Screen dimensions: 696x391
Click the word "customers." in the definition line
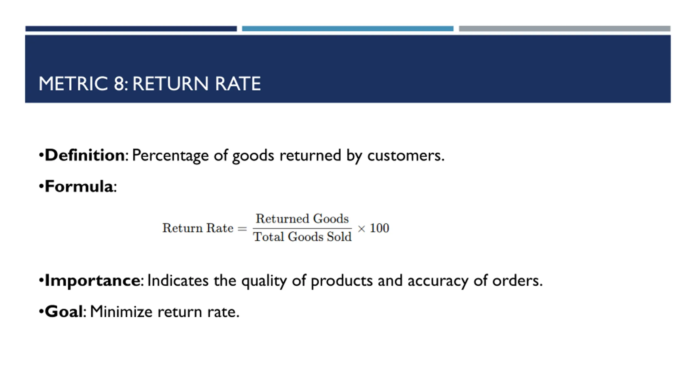[x=406, y=156]
